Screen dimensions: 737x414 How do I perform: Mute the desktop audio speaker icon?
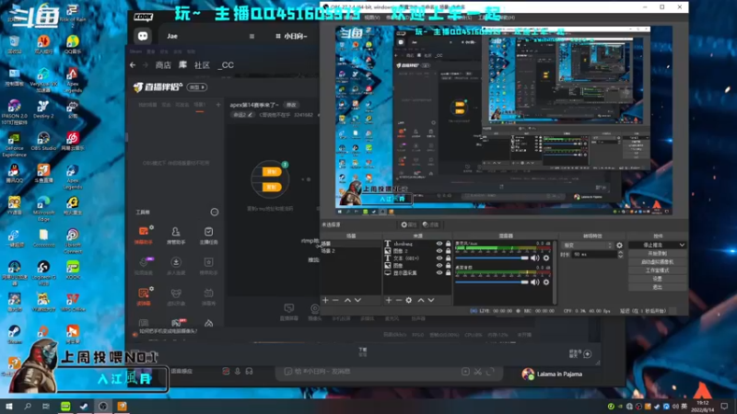tap(535, 282)
